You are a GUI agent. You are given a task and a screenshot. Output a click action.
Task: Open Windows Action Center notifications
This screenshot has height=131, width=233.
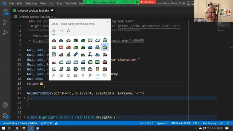click(227, 128)
